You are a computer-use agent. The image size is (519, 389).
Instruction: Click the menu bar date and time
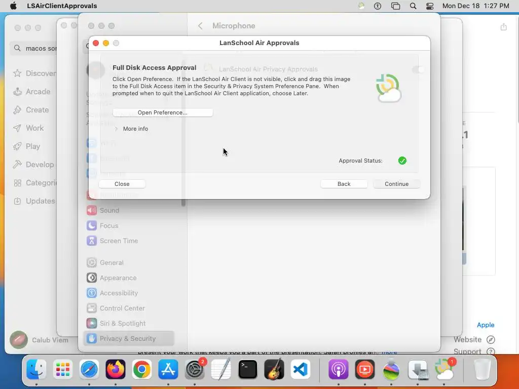pos(475,6)
